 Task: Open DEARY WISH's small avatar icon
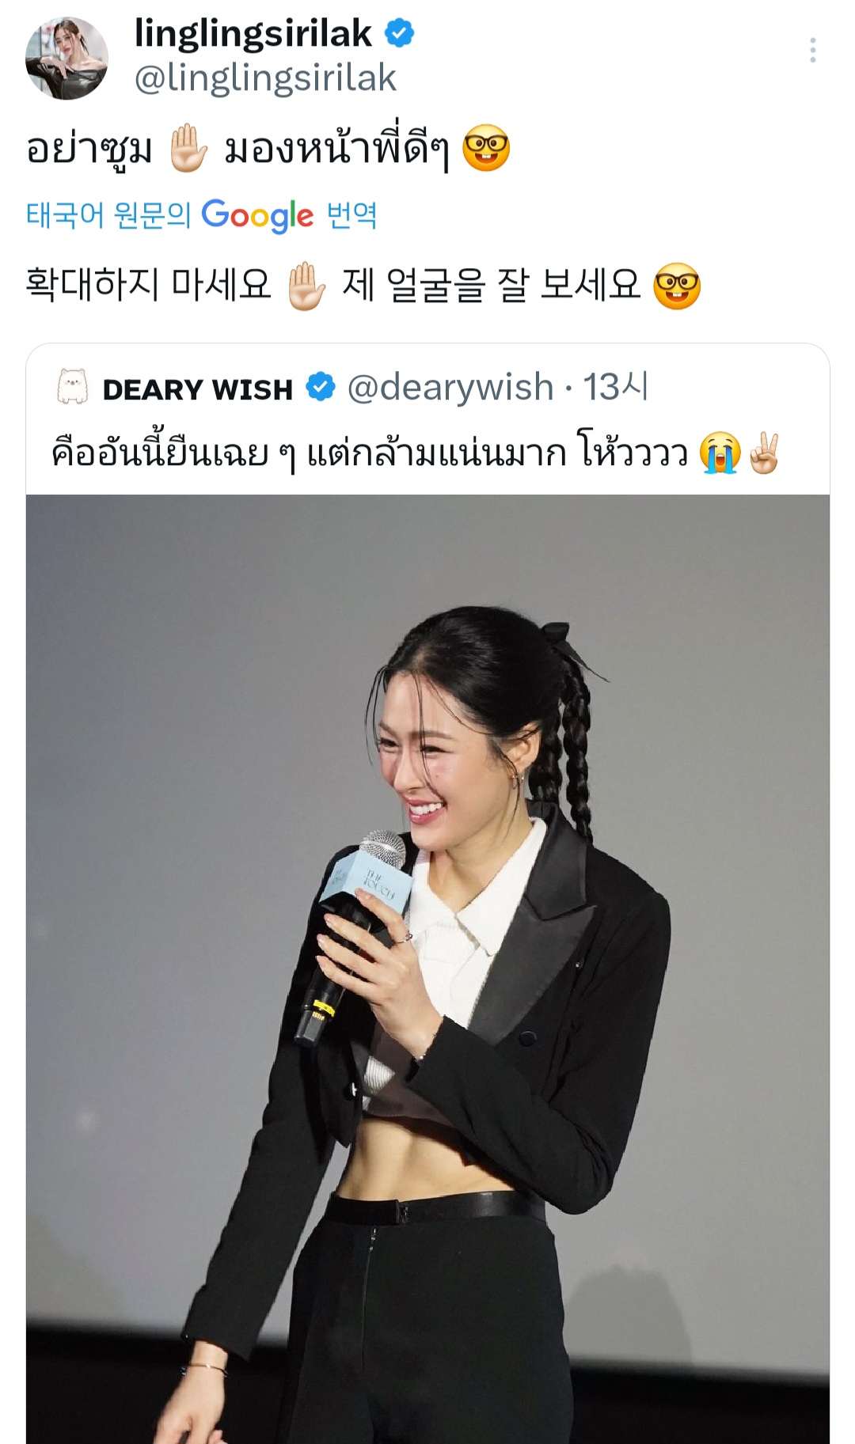tap(72, 388)
